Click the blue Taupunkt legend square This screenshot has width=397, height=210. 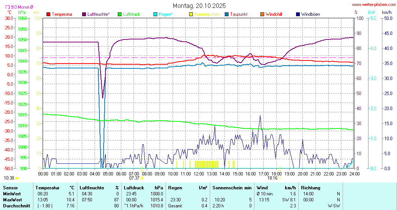point(227,14)
